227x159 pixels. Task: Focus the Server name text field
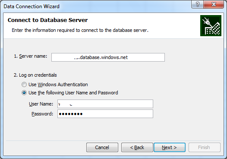point(108,57)
